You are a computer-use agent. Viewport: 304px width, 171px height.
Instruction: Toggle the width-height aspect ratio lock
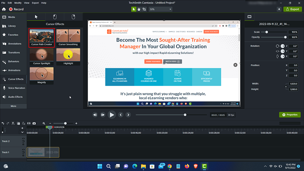[x=286, y=87]
